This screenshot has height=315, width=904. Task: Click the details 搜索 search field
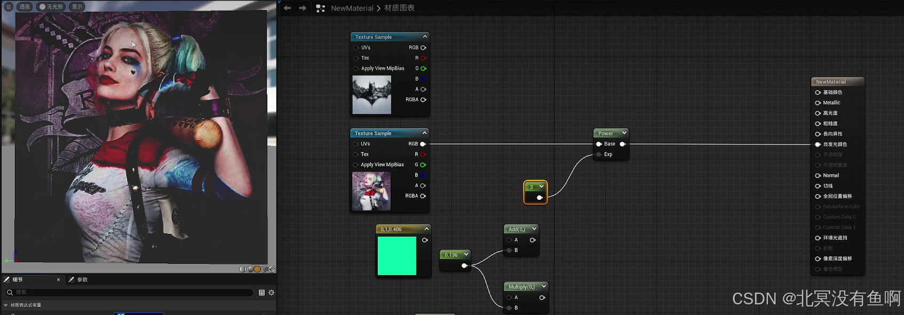pos(128,292)
